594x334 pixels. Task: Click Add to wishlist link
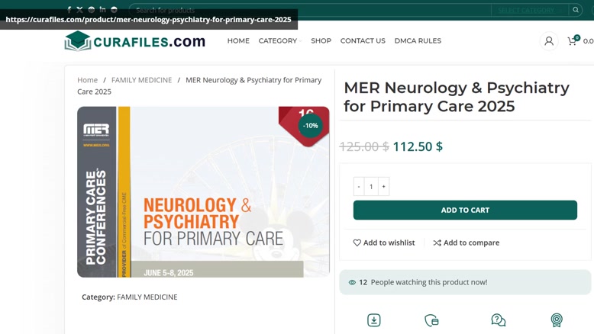tap(384, 242)
